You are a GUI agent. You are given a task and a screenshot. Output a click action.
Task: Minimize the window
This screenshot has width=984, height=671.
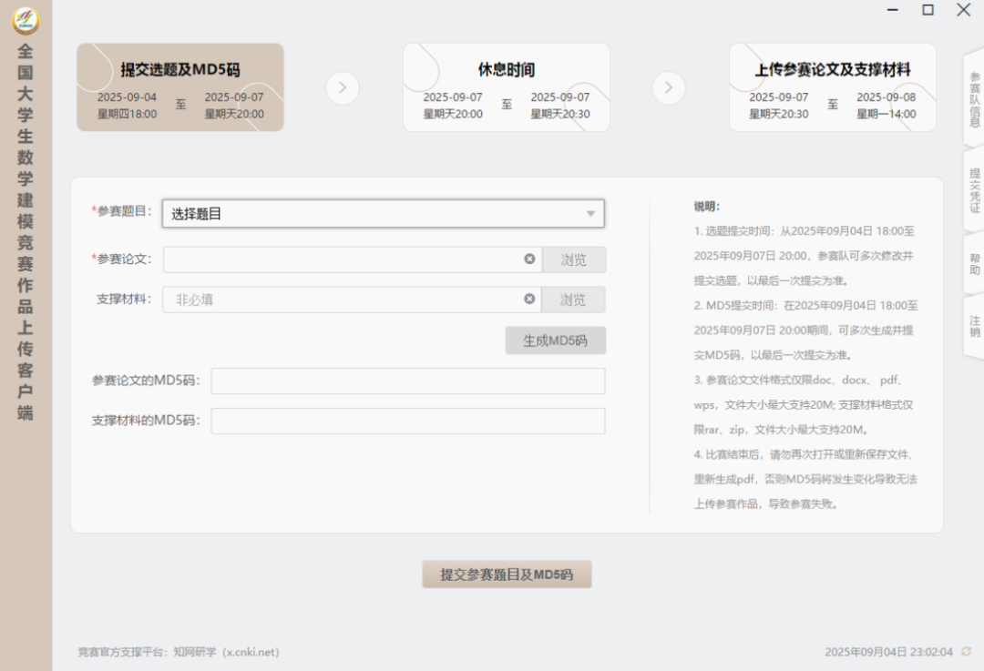click(892, 10)
